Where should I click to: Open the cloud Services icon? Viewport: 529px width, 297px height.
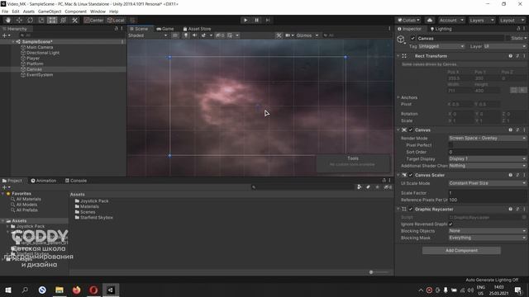pyautogui.click(x=430, y=20)
